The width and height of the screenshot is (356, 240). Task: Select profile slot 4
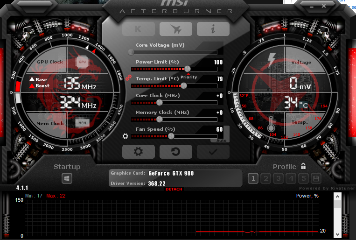point(291,179)
